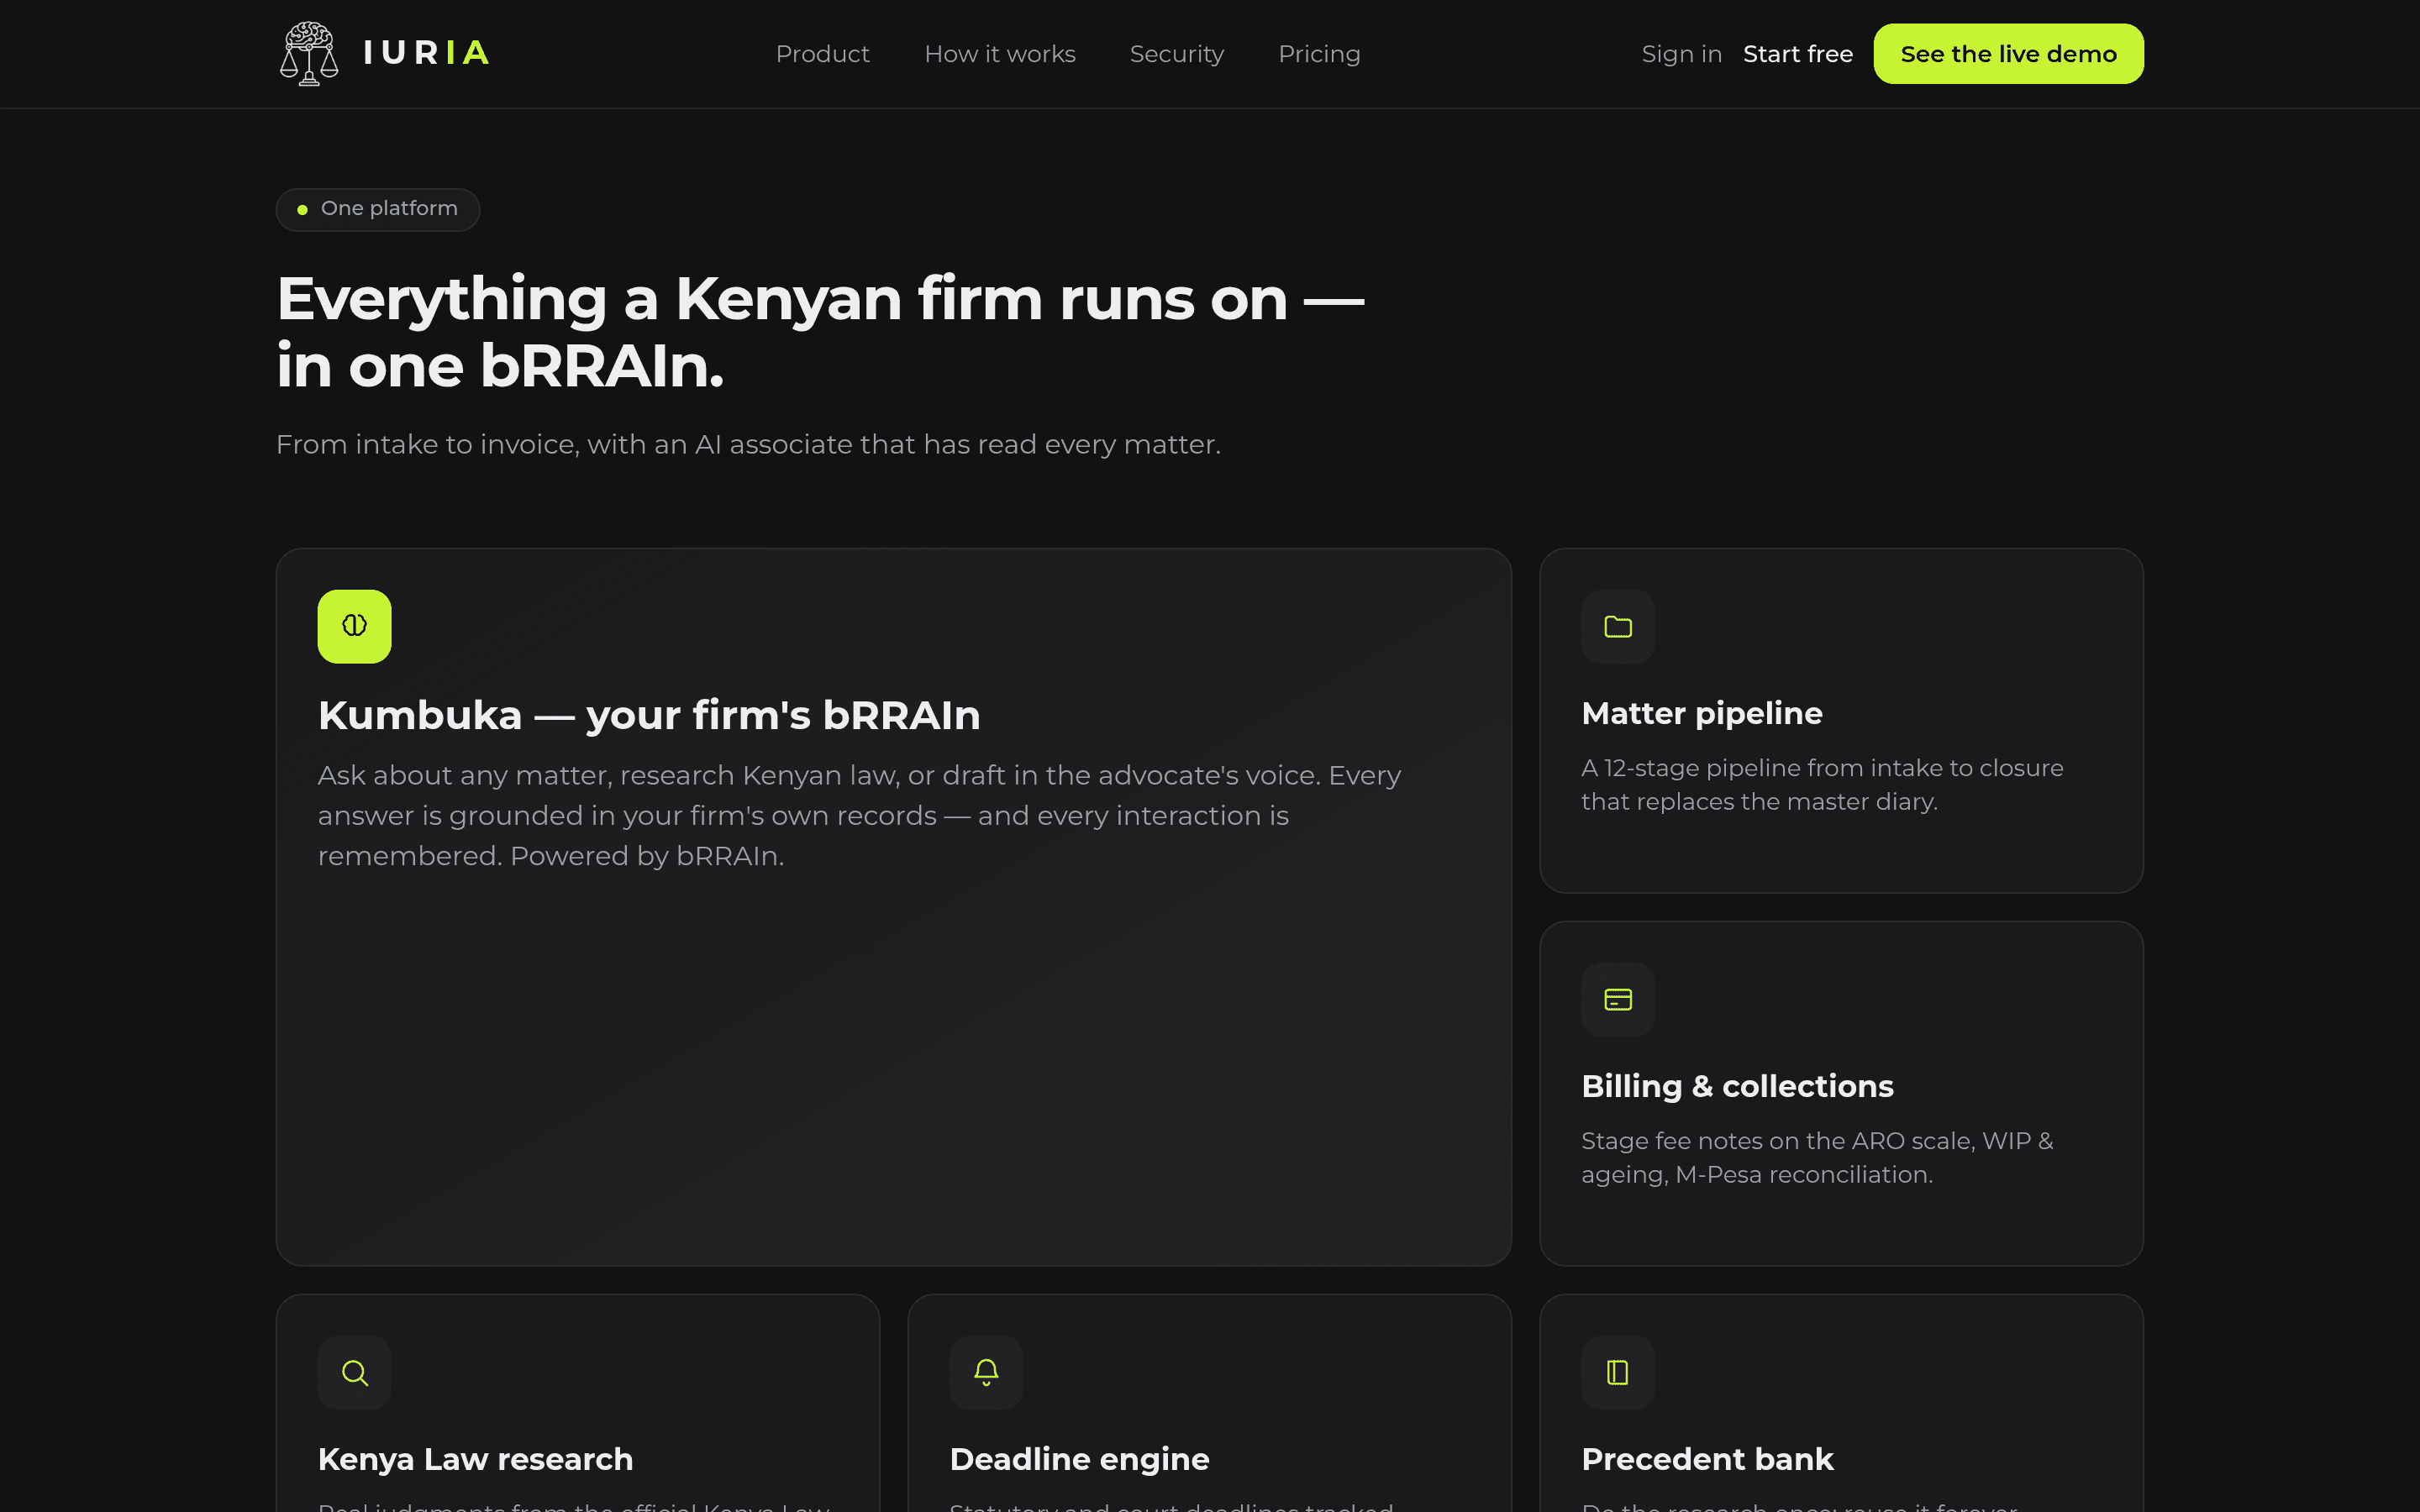Select the Kenya Law research card heading
The image size is (2420, 1512).
[475, 1459]
